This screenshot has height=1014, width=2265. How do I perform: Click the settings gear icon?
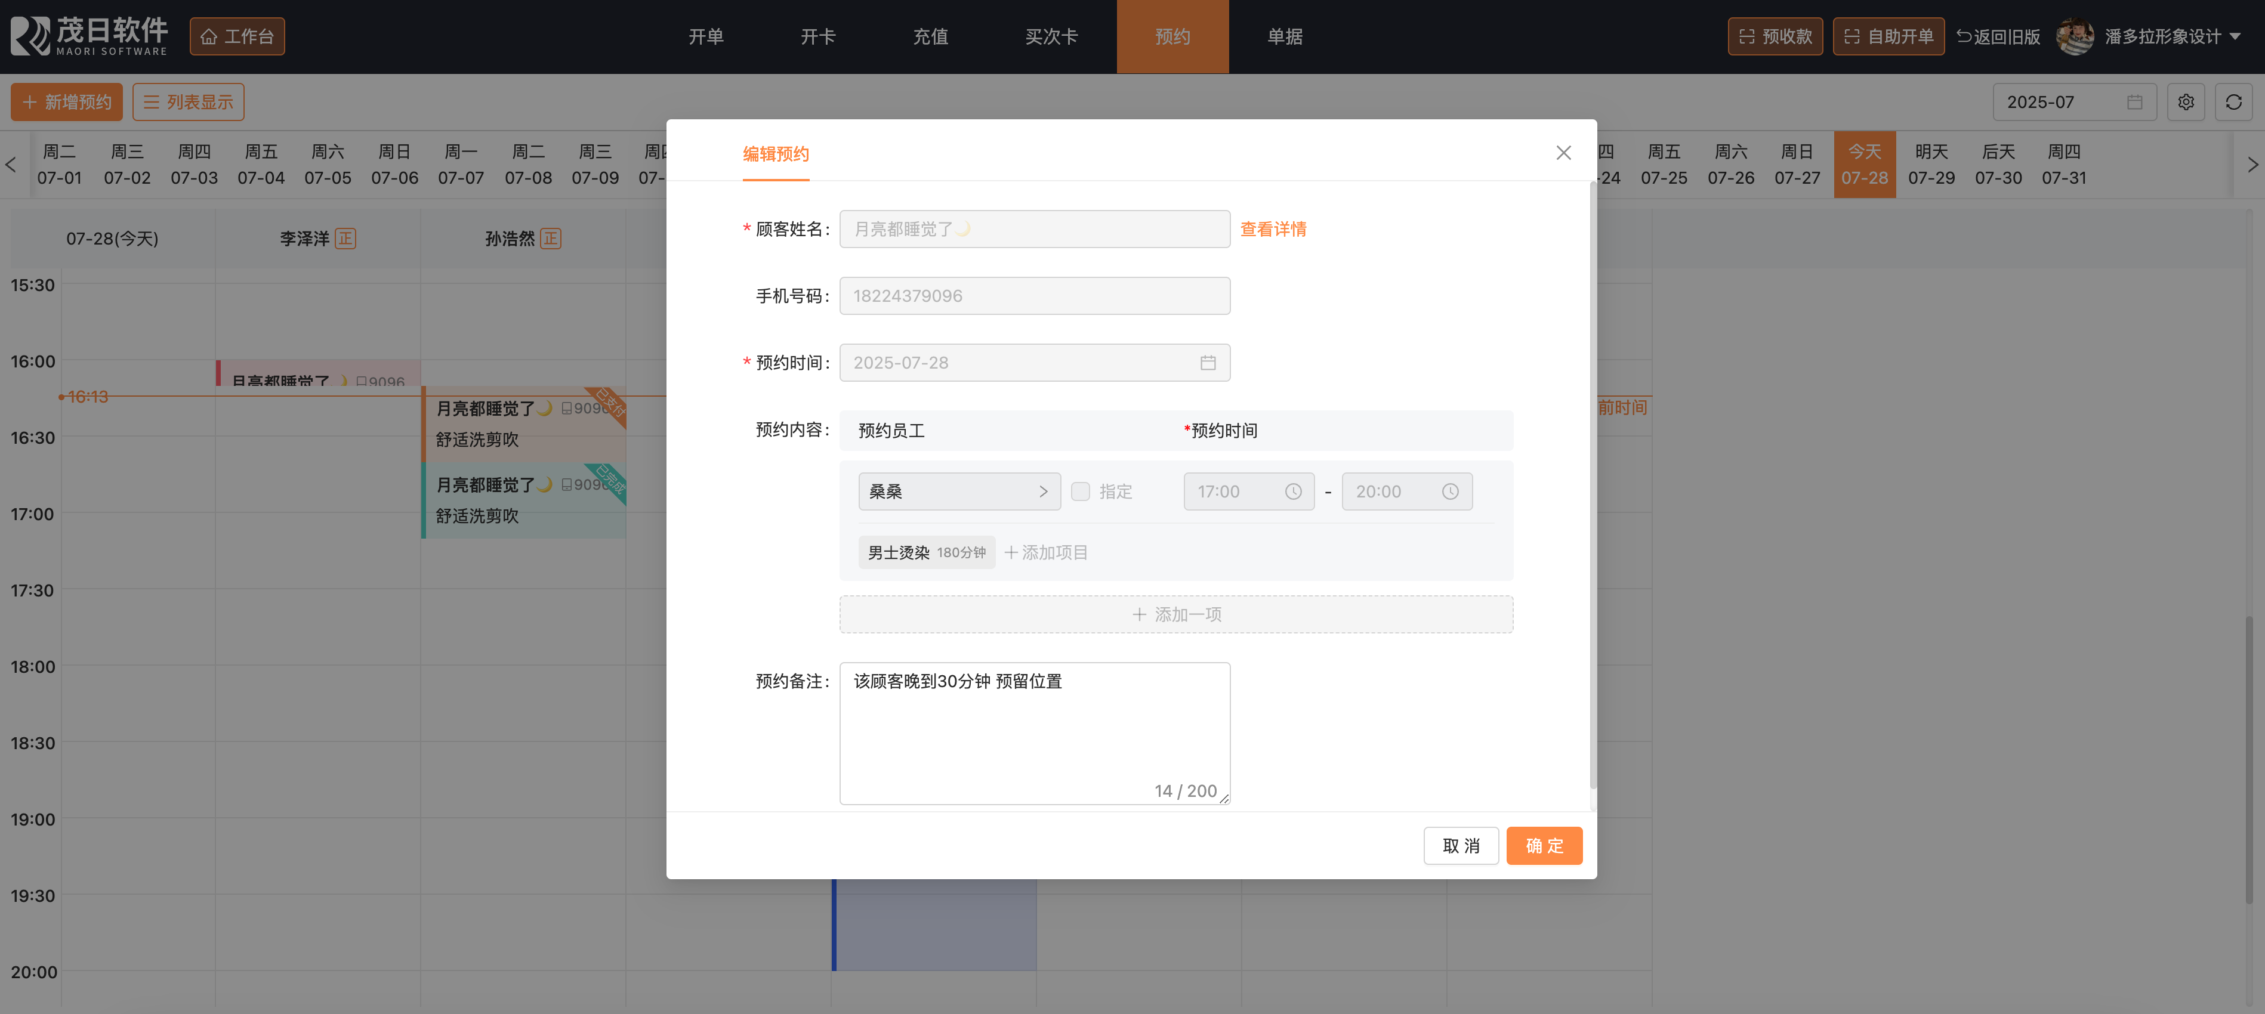pos(2185,102)
